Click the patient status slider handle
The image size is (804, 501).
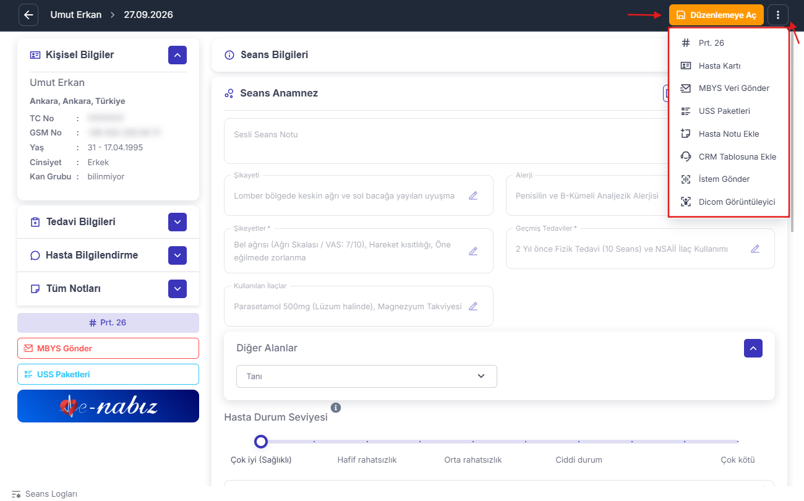(x=261, y=442)
